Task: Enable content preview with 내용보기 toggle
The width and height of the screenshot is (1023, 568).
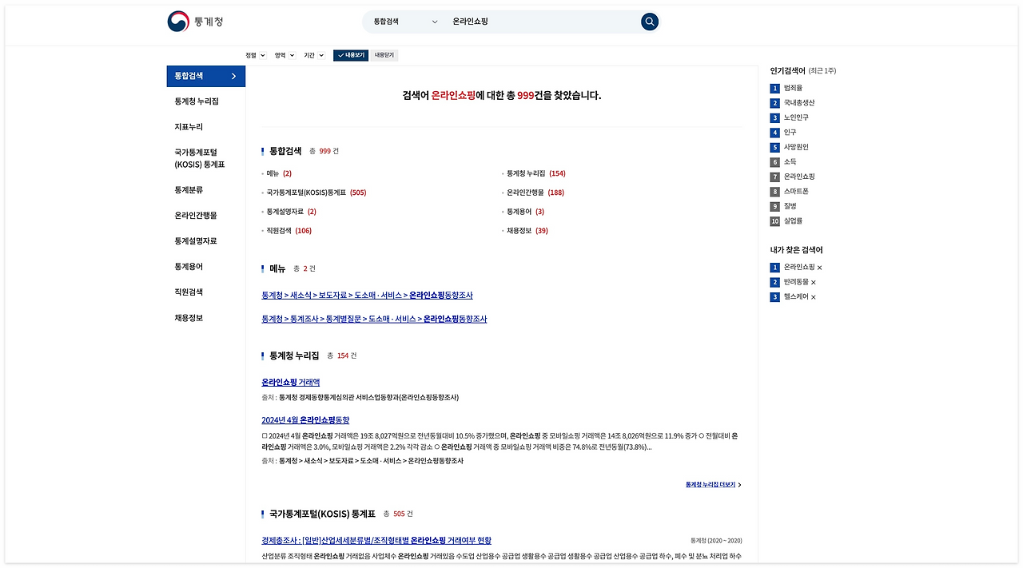Action: pyautogui.click(x=349, y=55)
